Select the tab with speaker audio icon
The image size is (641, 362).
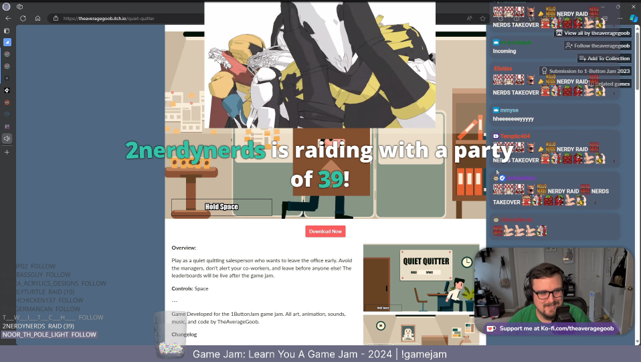coord(7,139)
